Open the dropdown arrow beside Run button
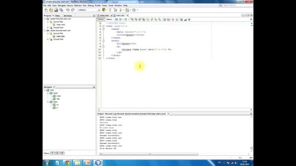The image size is (296, 166). point(124,10)
